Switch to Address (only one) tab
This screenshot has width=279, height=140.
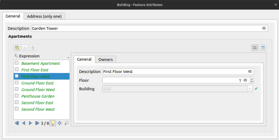click(44, 16)
